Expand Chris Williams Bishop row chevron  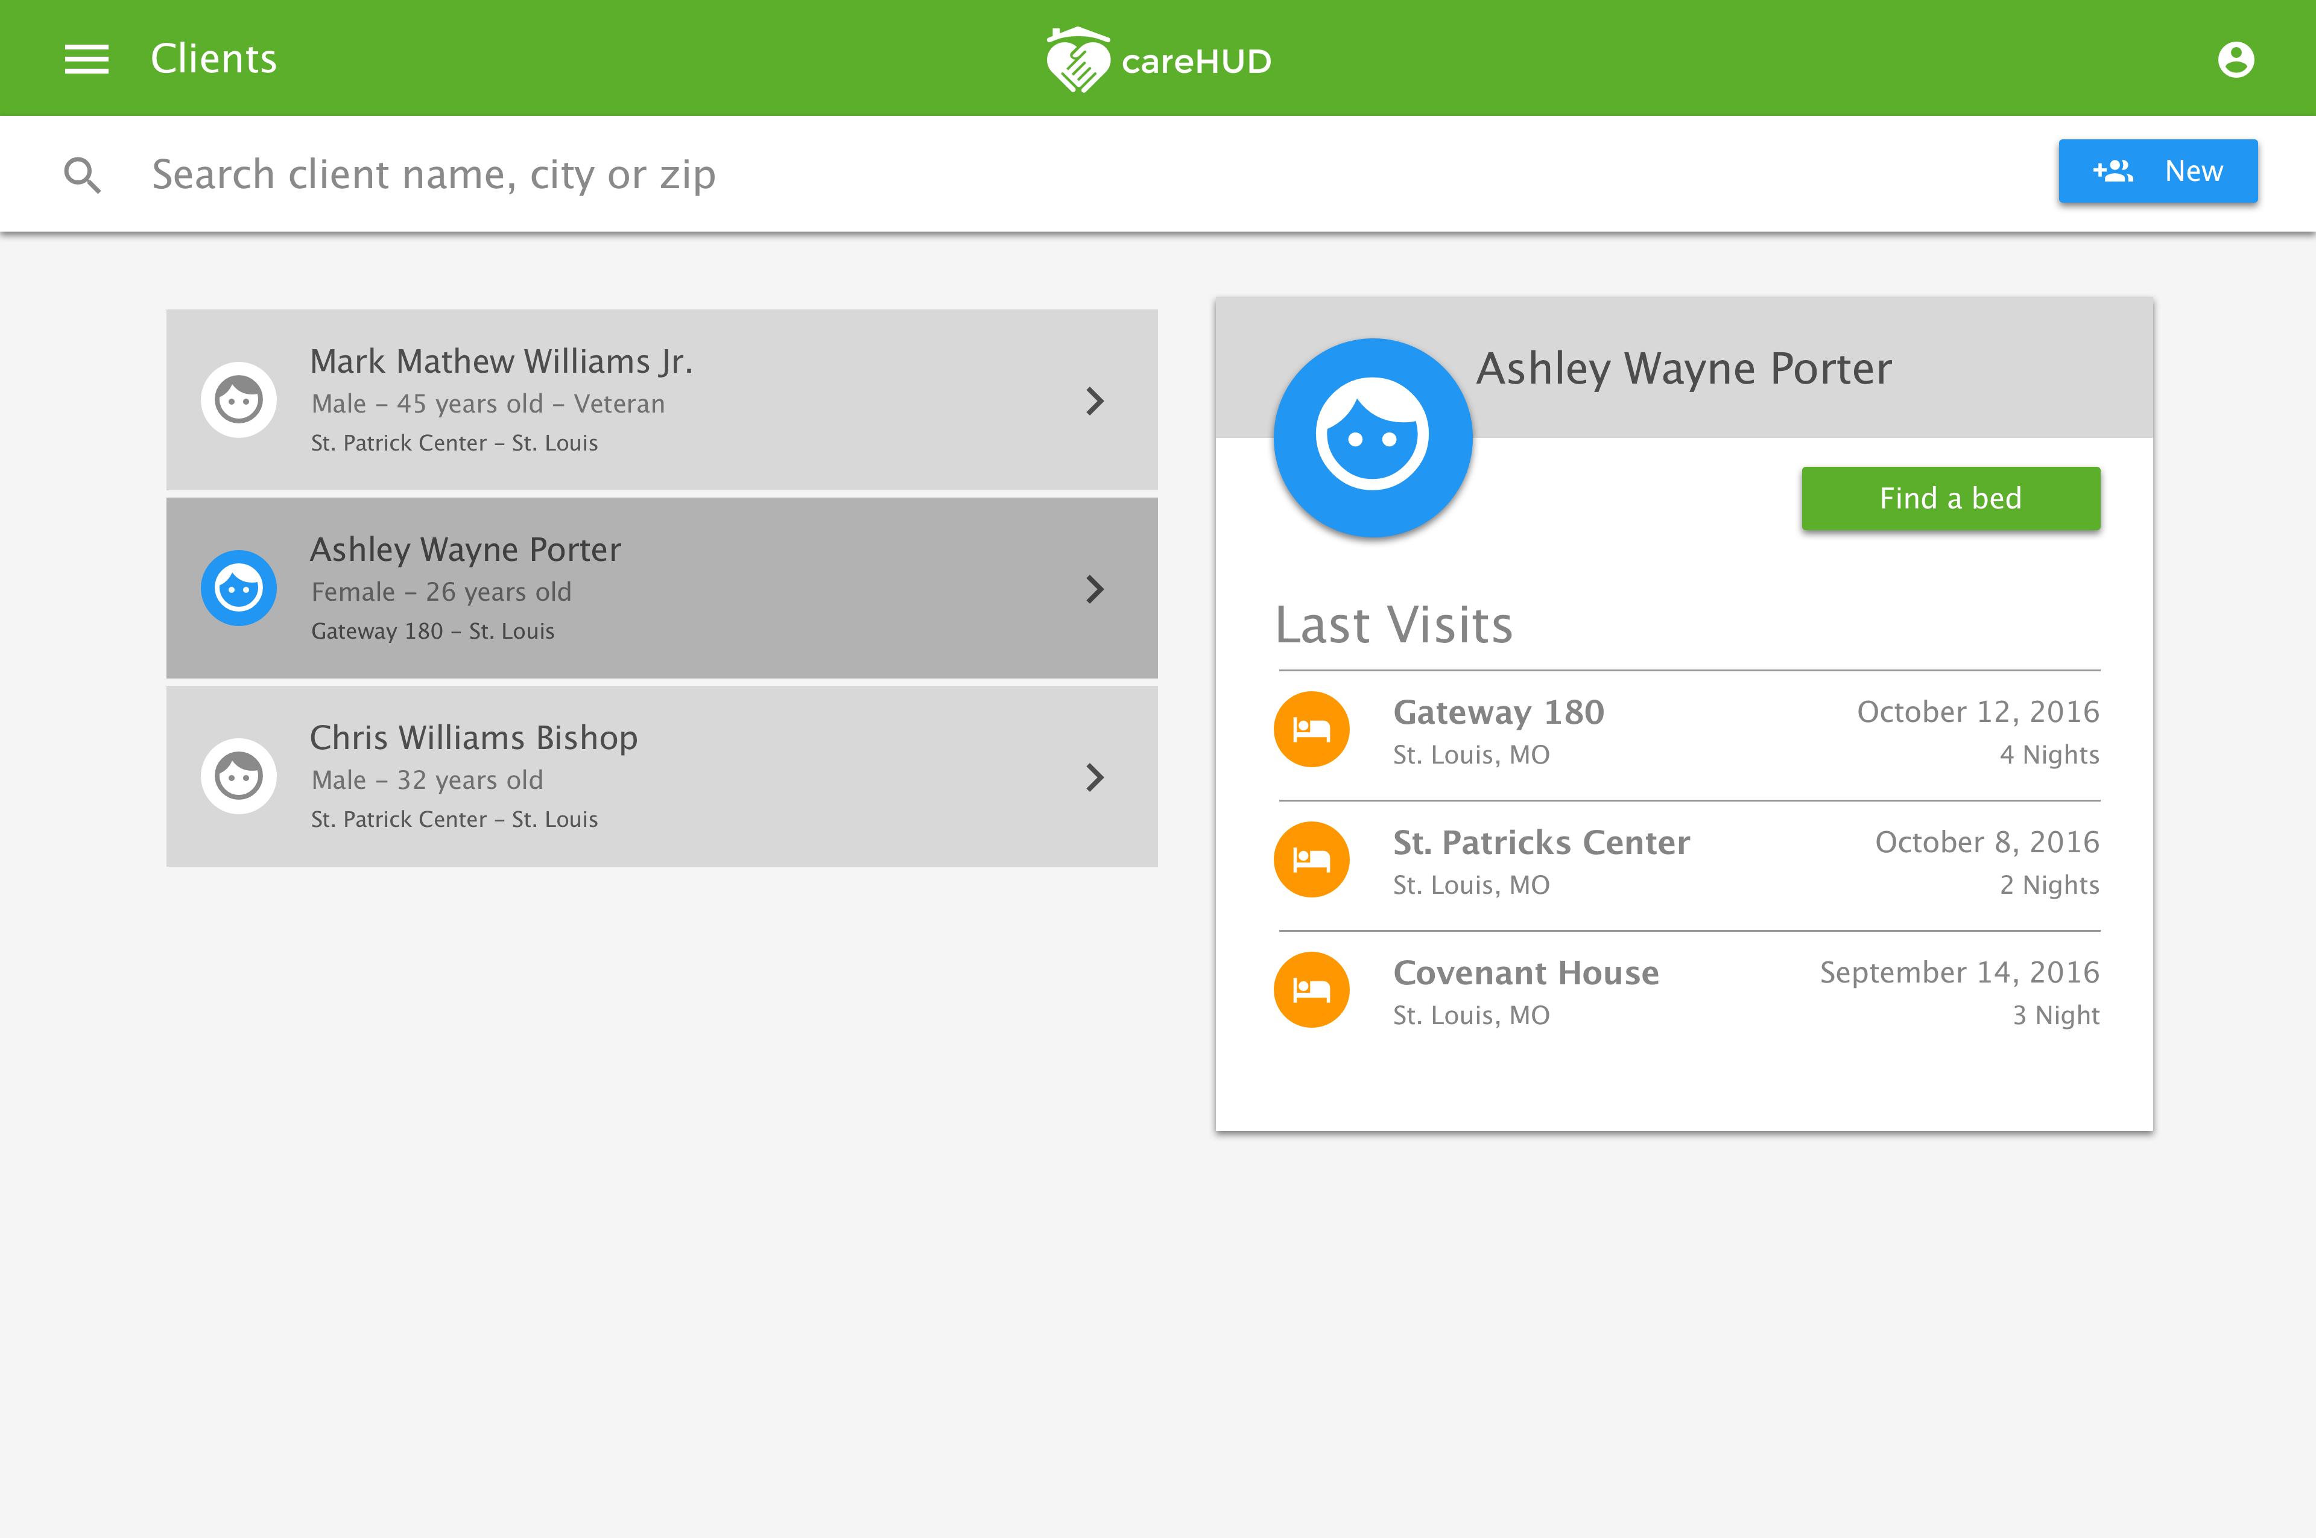(1095, 777)
